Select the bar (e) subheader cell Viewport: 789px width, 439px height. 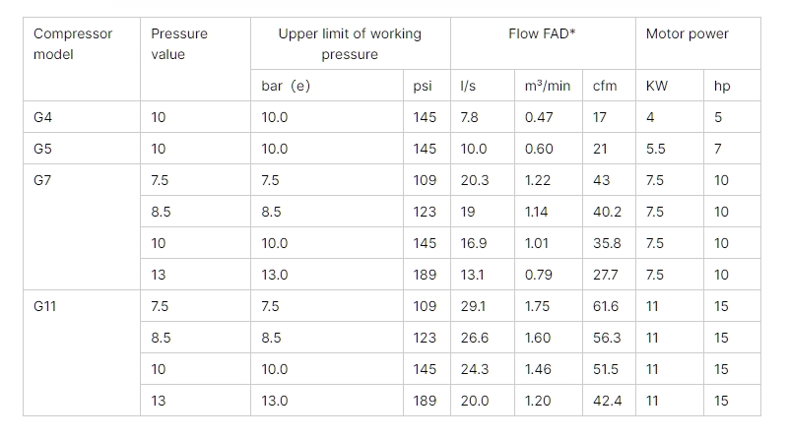(286, 86)
